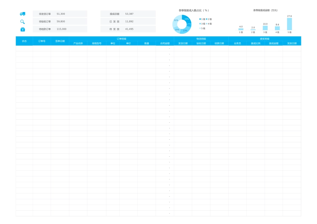Select the tallest bar for 5级
The image size is (317, 224).
coord(289,24)
